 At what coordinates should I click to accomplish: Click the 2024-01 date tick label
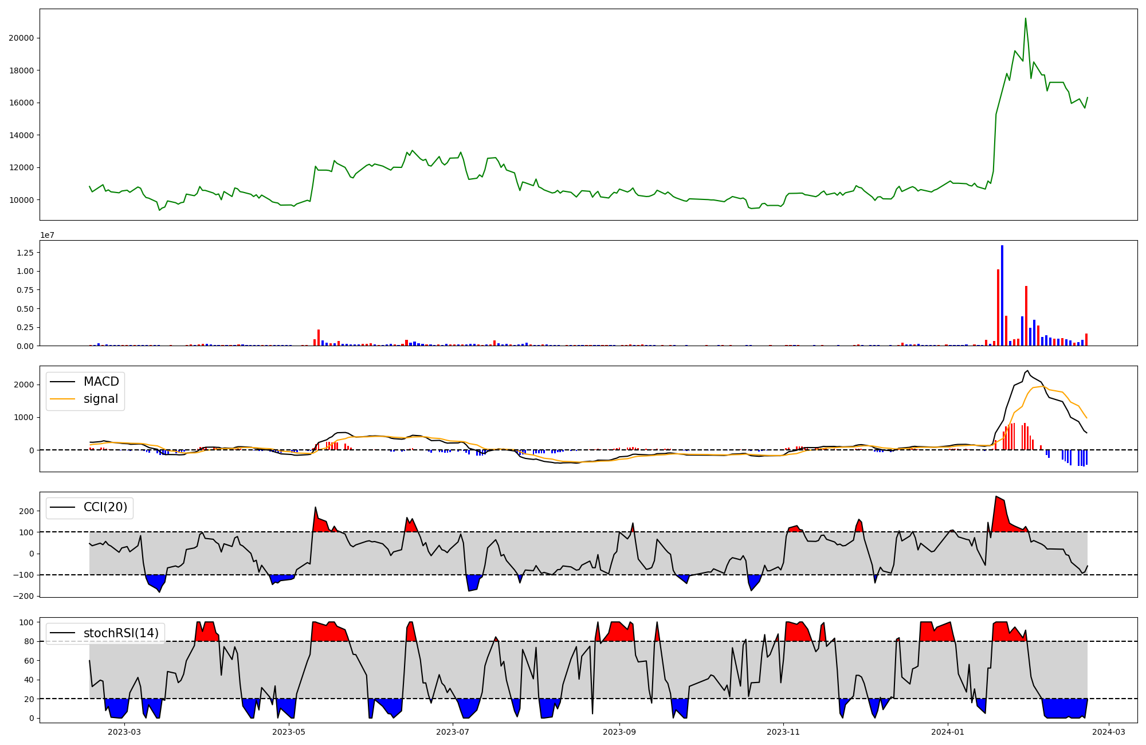point(948,732)
